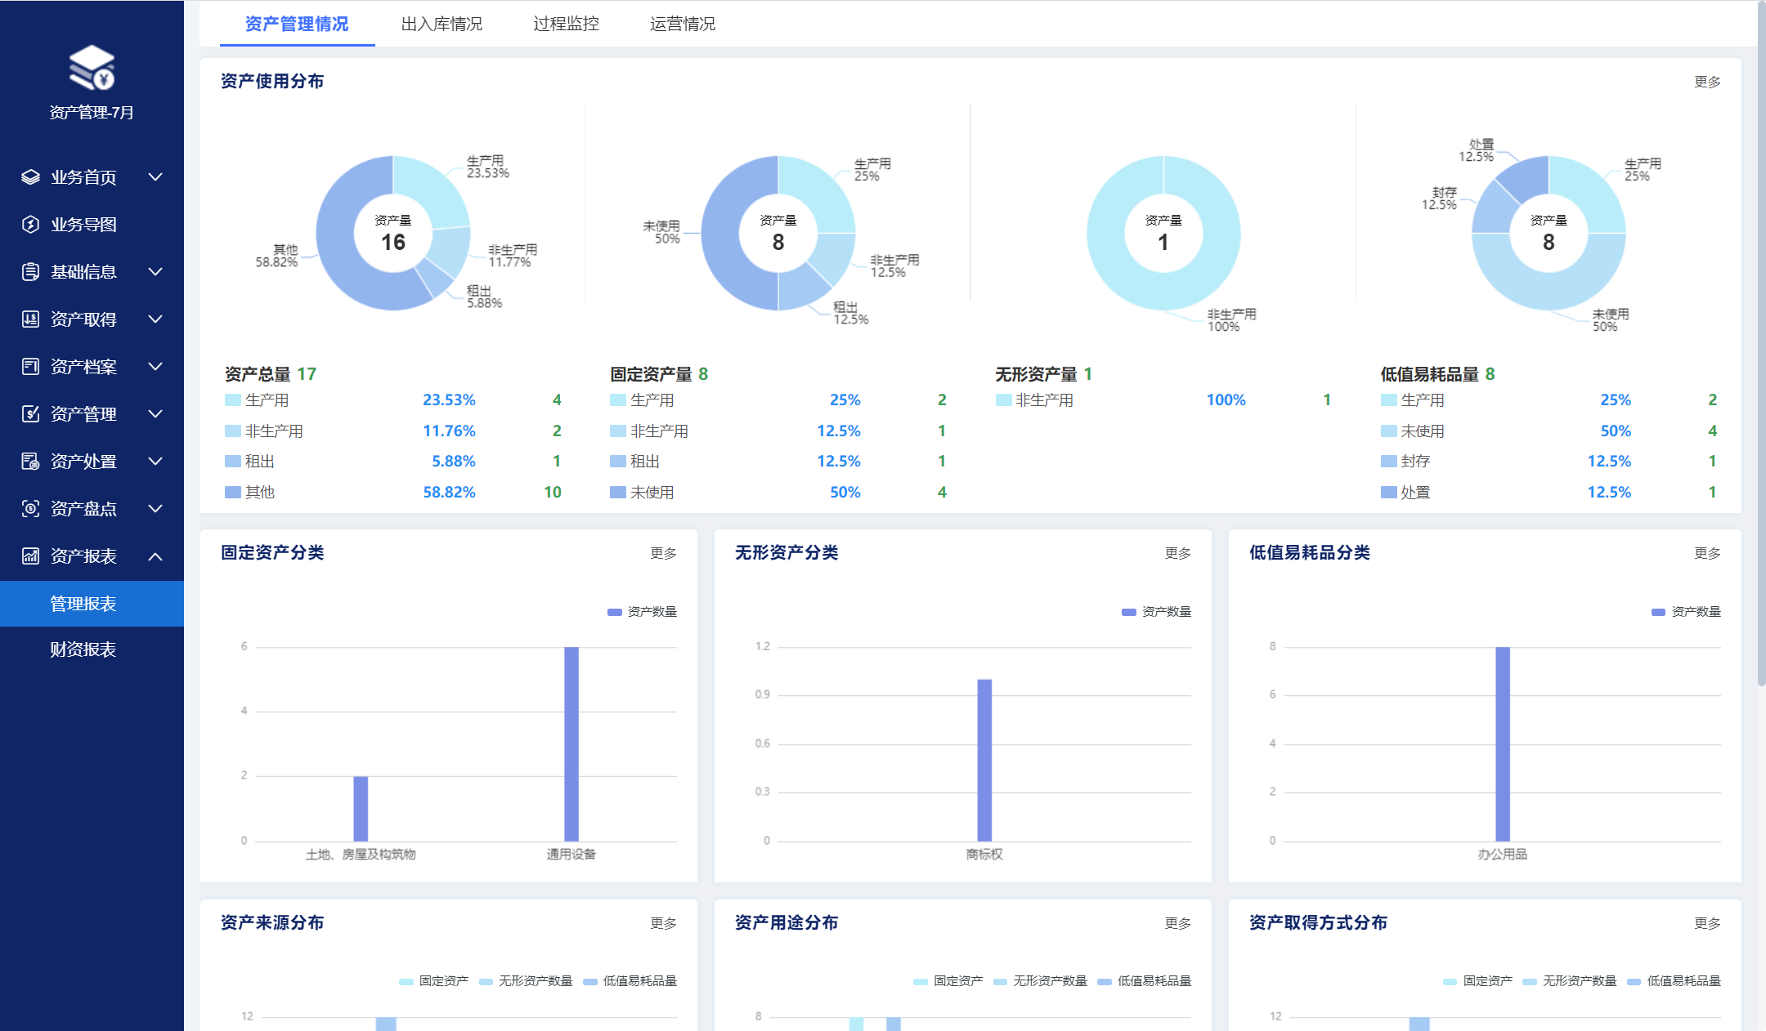Toggle 无形资产数量 legend in 资产来源分布 chart
Image resolution: width=1766 pixels, height=1031 pixels.
tap(527, 981)
